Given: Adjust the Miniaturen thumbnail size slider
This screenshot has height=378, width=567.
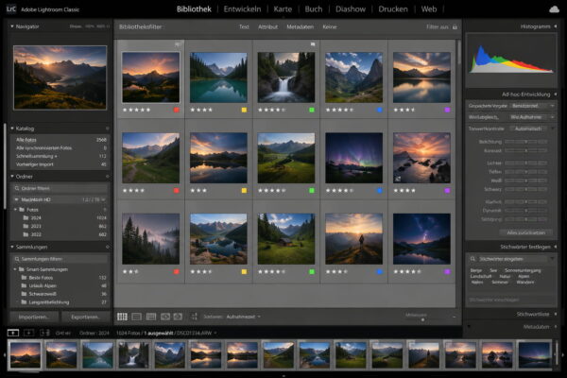Looking at the screenshot, I should [x=422, y=319].
